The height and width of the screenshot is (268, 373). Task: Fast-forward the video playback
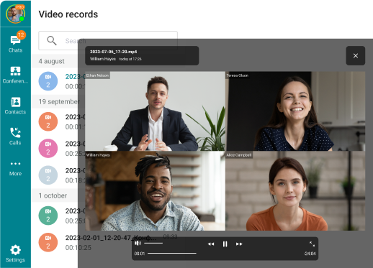point(239,244)
